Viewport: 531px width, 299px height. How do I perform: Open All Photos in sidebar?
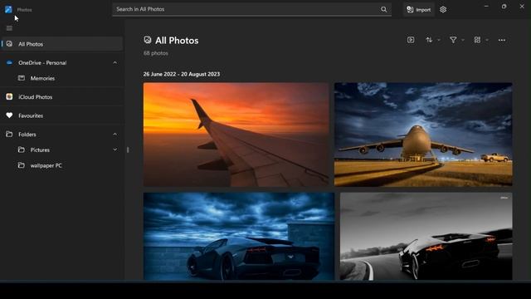[61, 44]
